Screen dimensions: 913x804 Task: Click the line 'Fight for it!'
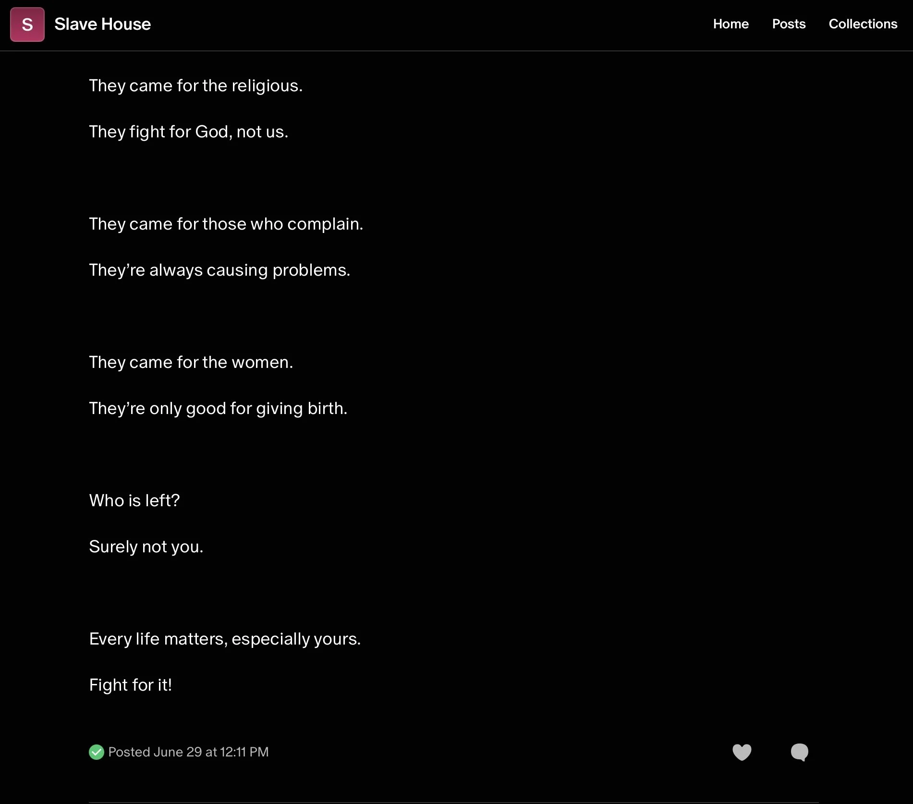point(130,685)
